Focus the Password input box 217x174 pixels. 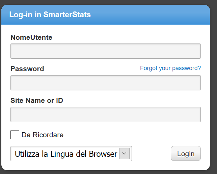pos(106,83)
